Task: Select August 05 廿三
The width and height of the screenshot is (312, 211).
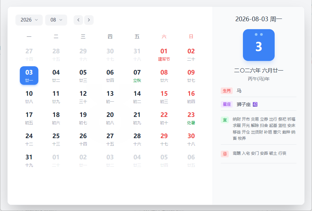Action: pyautogui.click(x=83, y=76)
